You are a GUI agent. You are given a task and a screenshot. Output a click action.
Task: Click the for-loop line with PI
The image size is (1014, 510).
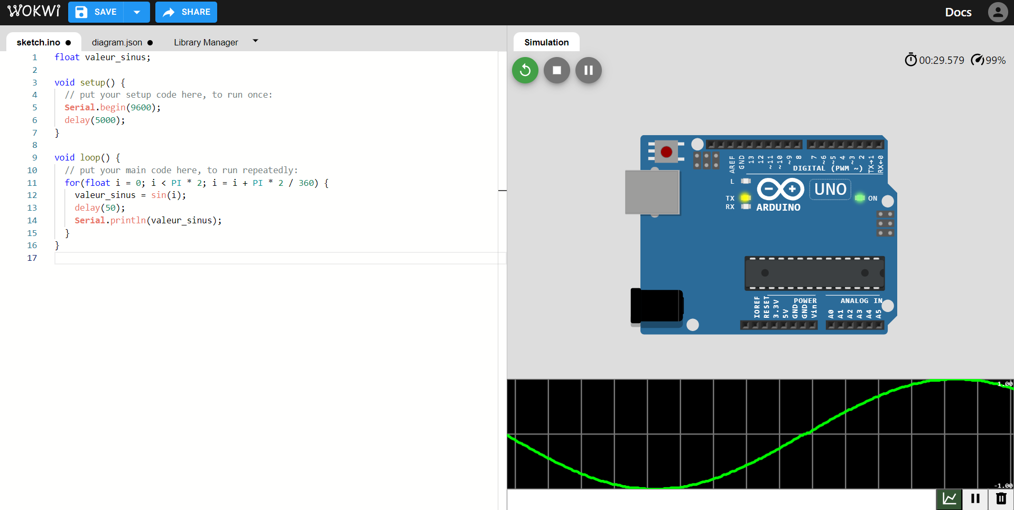pyautogui.click(x=197, y=183)
